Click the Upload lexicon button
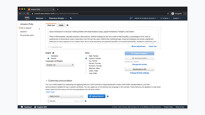Screen dimensions: 205x115 tap(96, 96)
